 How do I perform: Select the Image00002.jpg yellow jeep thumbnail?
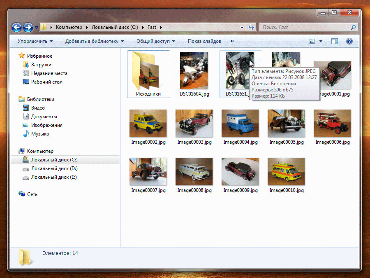pyautogui.click(x=148, y=123)
